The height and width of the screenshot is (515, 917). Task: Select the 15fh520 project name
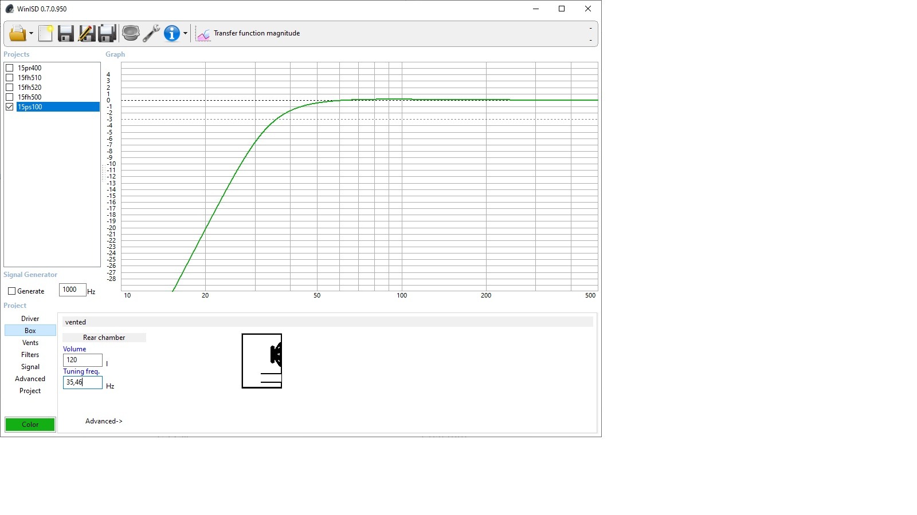(29, 87)
